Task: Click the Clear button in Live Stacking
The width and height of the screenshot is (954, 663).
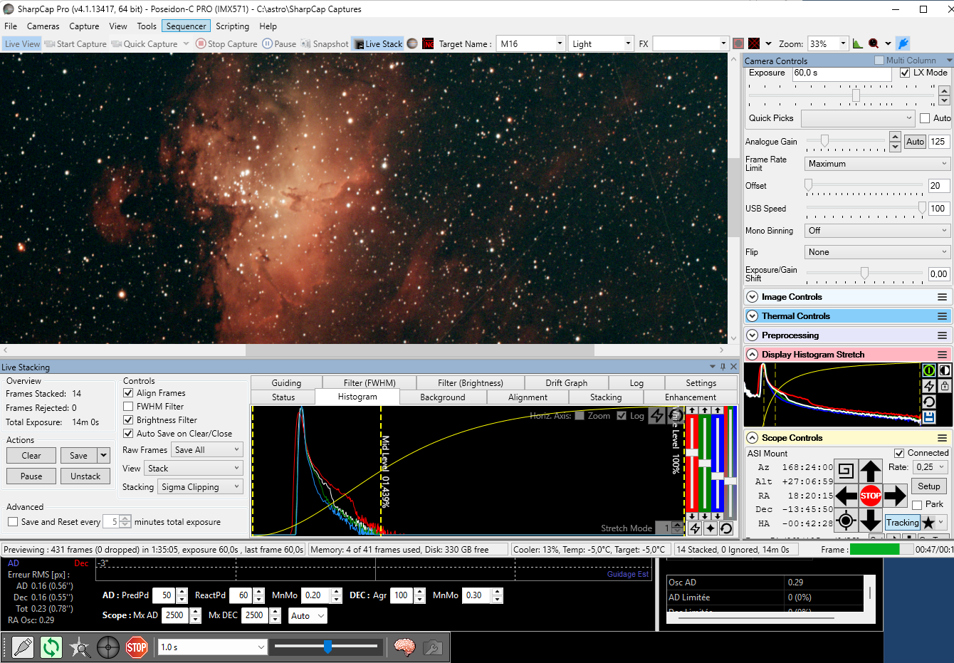Action: [31, 456]
